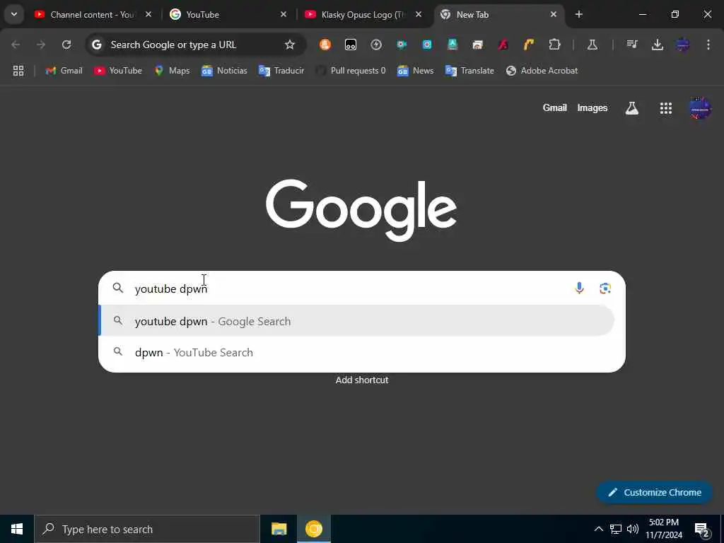Image resolution: width=724 pixels, height=543 pixels.
Task: Open the YouTube bookmark
Action: [118, 71]
